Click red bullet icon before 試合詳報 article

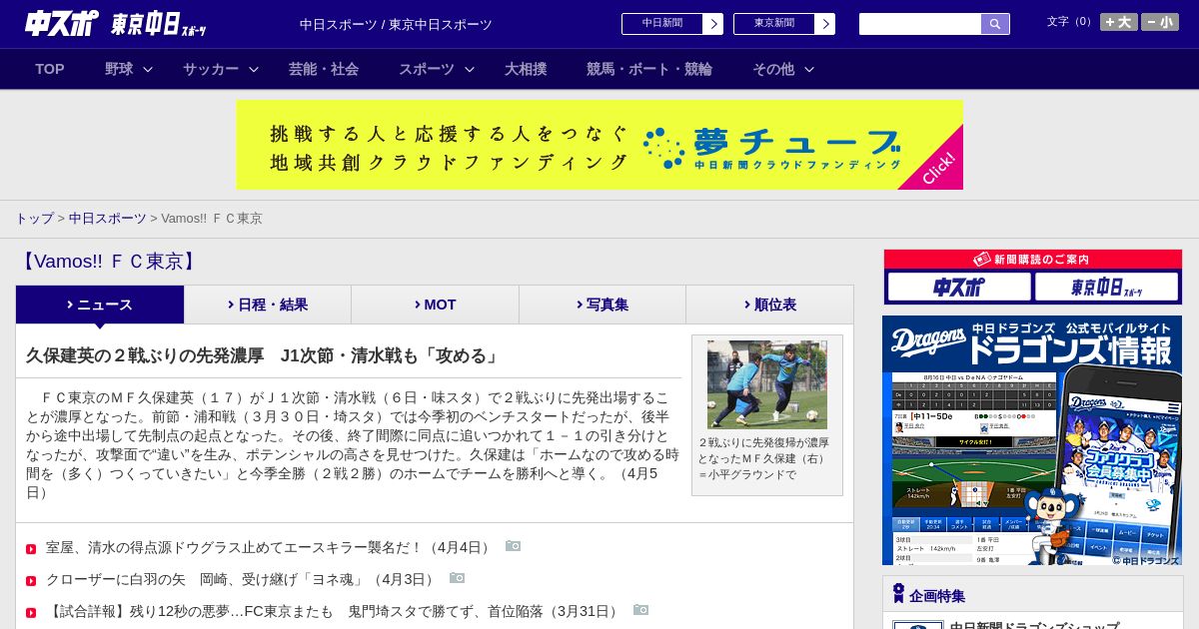tap(31, 613)
